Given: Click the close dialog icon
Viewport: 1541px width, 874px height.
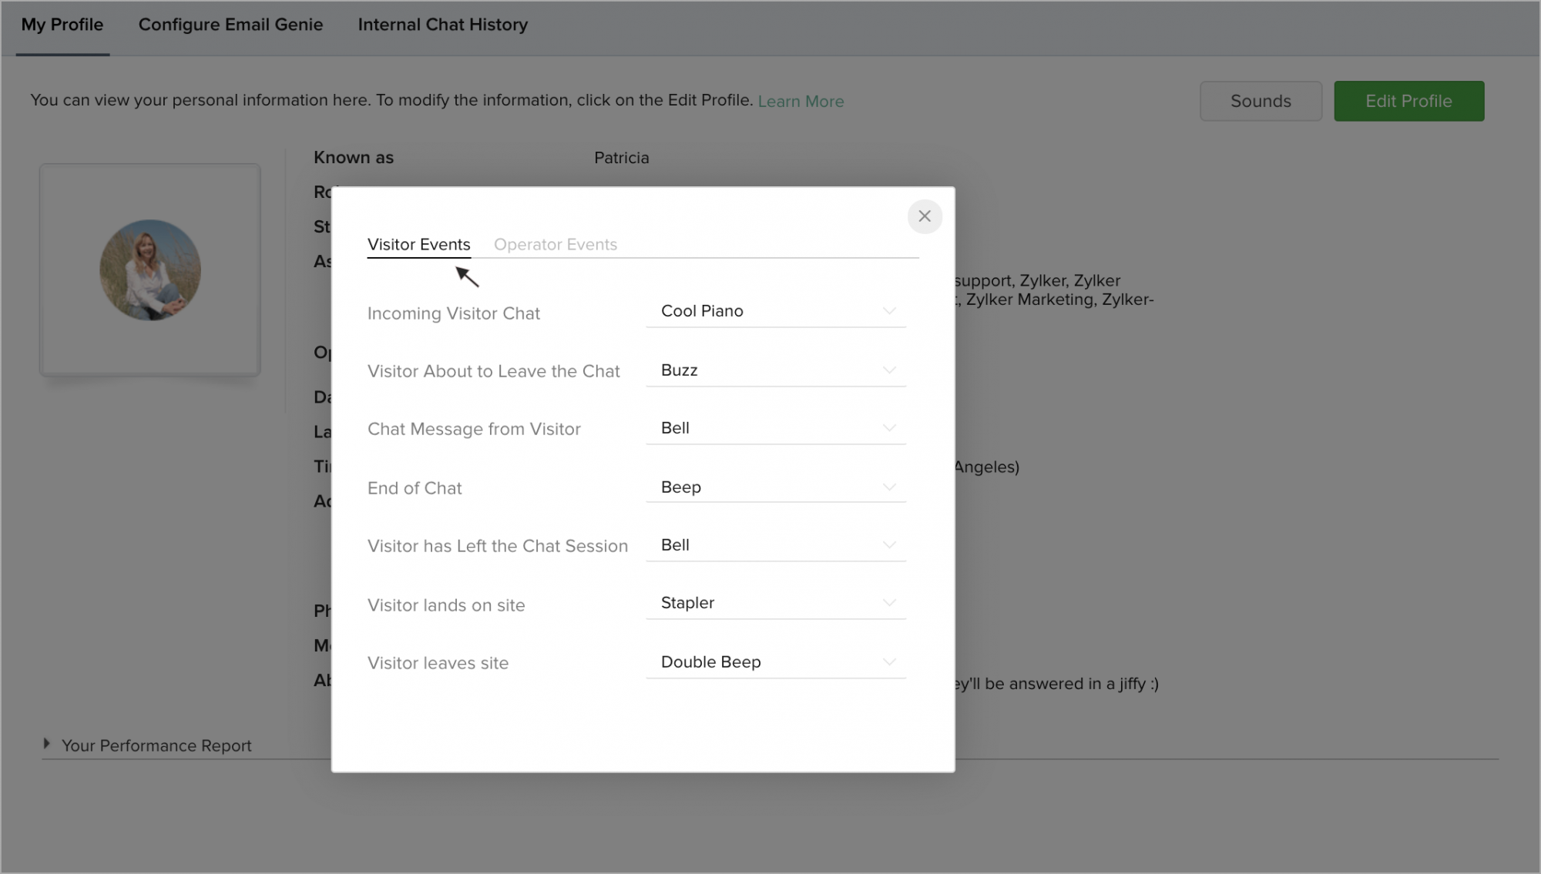Looking at the screenshot, I should (923, 215).
